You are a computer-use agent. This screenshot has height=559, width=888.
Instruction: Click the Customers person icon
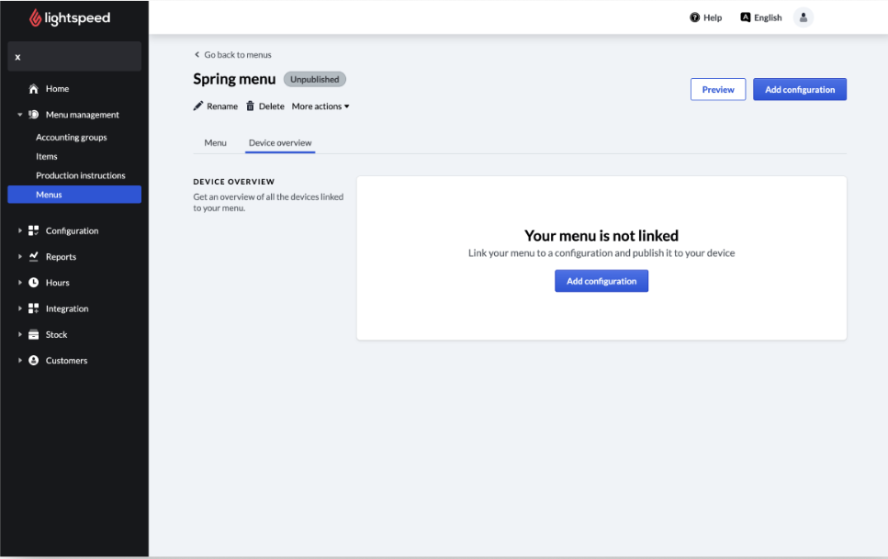point(34,361)
